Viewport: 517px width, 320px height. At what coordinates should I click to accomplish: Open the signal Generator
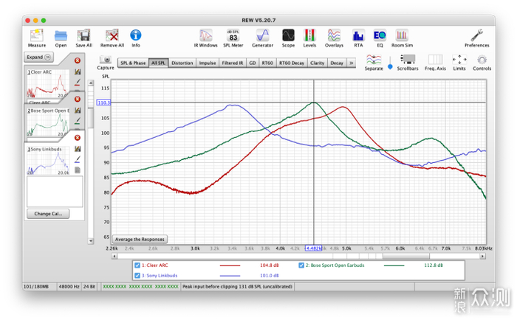tap(262, 35)
